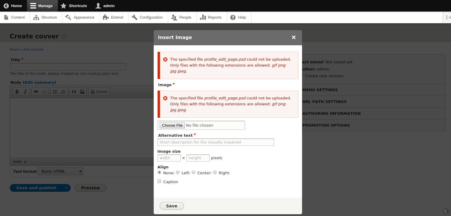Screen dimensions: 451x216
Task: Click the Edit summary link
Action: tap(39, 82)
